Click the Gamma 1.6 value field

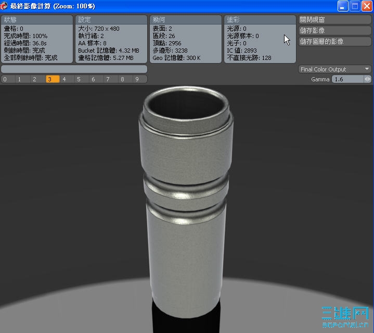tap(348, 79)
